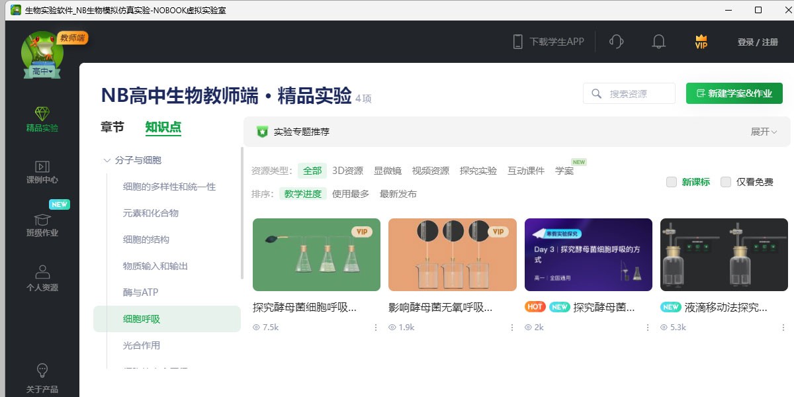Viewport: 794px width, 397px height.
Task: Open the HOT NEW 探究酵母菌... title
Action: pyautogui.click(x=604, y=308)
